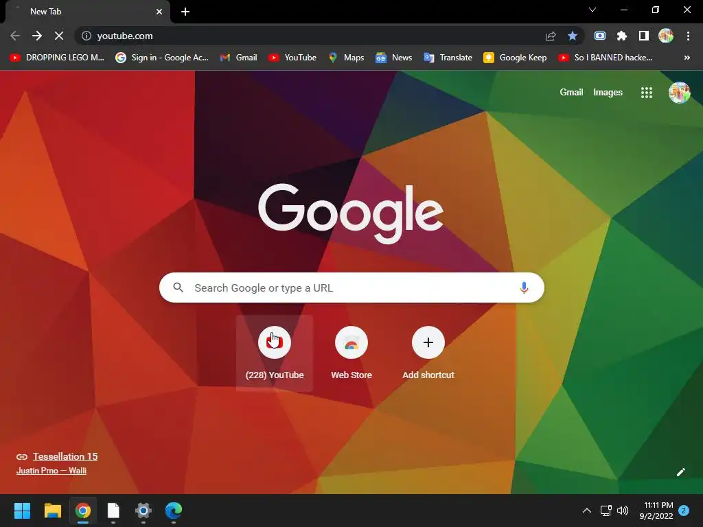Open Chrome three-dot menu
The image size is (703, 527).
pos(688,36)
